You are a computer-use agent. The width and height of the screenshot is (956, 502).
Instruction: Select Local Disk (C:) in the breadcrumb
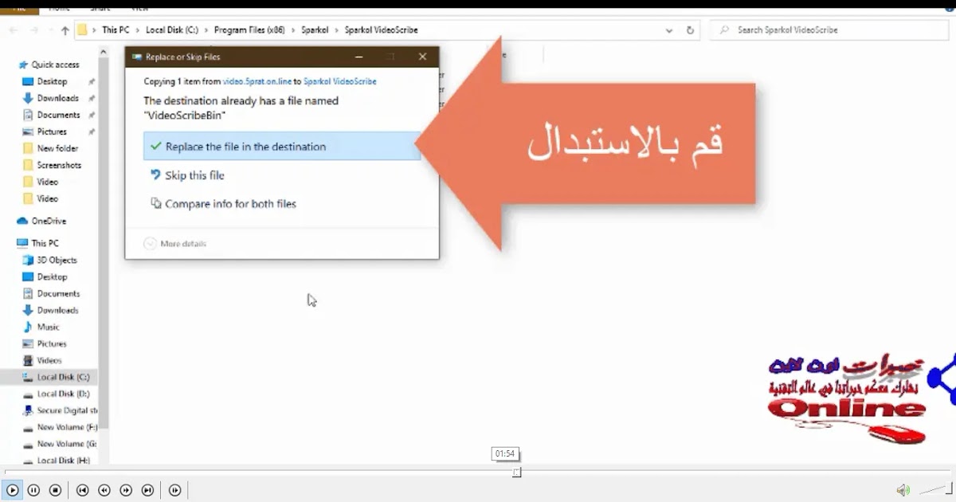click(172, 30)
